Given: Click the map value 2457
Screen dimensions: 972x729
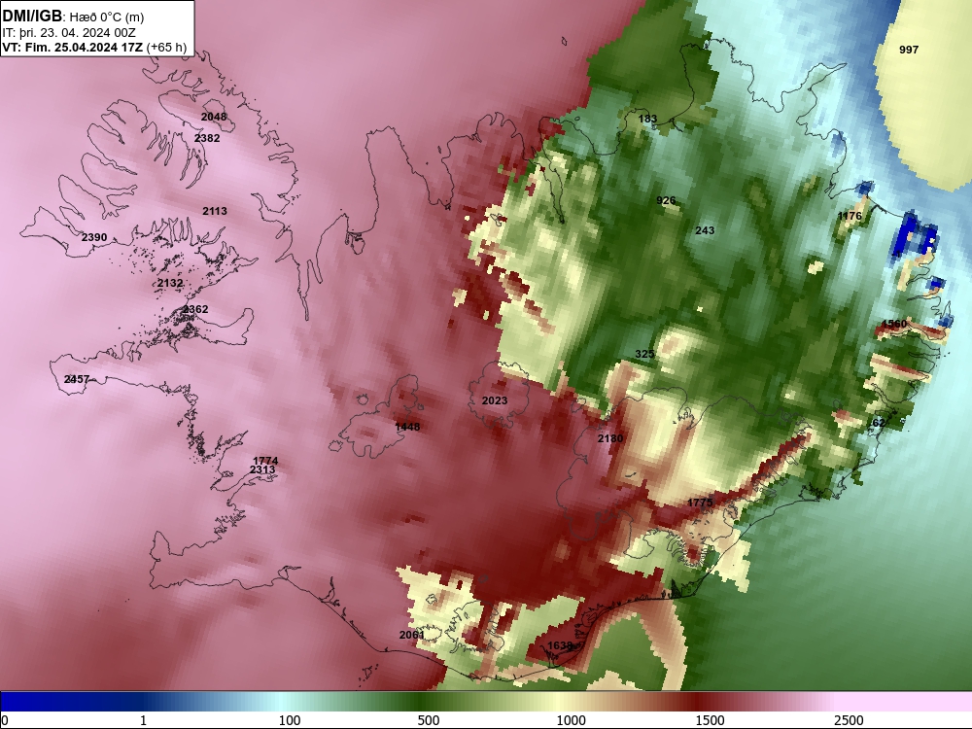Looking at the screenshot, I should (77, 379).
